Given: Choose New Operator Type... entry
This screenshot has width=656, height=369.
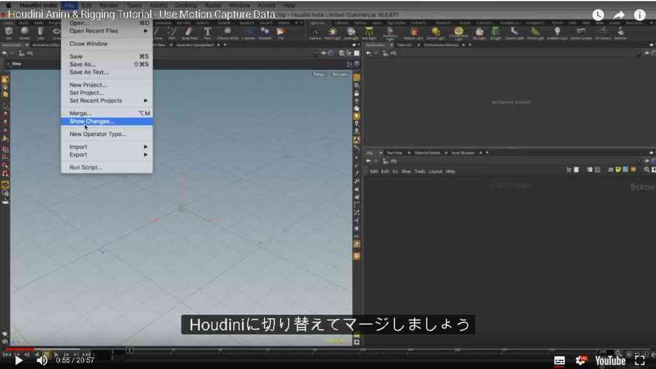Looking at the screenshot, I should tap(107, 134).
